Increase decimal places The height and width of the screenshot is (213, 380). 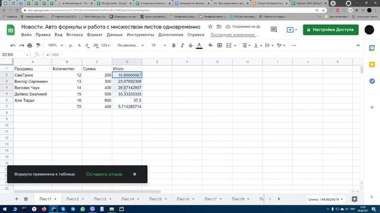click(96, 46)
